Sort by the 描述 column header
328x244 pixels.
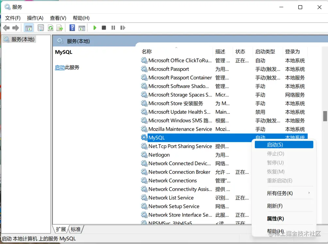coord(223,51)
